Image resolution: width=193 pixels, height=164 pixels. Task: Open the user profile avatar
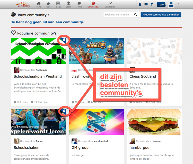pyautogui.click(x=171, y=4)
